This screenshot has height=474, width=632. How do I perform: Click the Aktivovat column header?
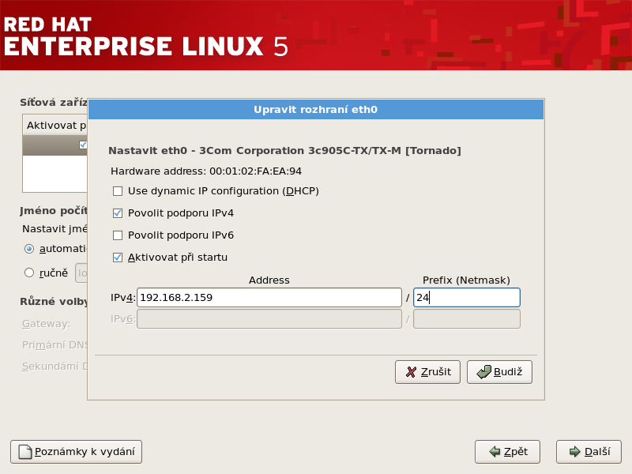click(x=55, y=126)
